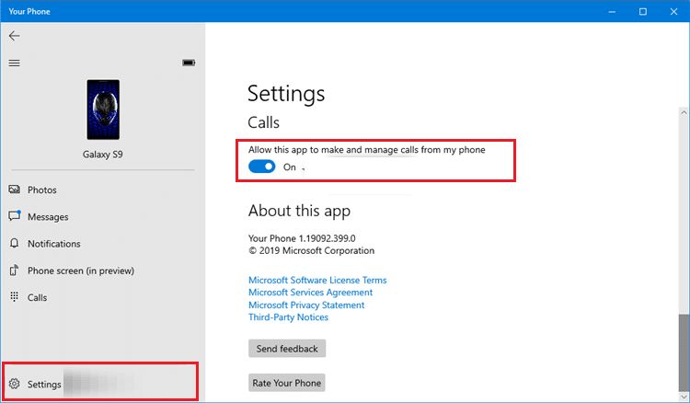Click the vertical scrollbar thumb
The image size is (690, 403).
(684, 352)
